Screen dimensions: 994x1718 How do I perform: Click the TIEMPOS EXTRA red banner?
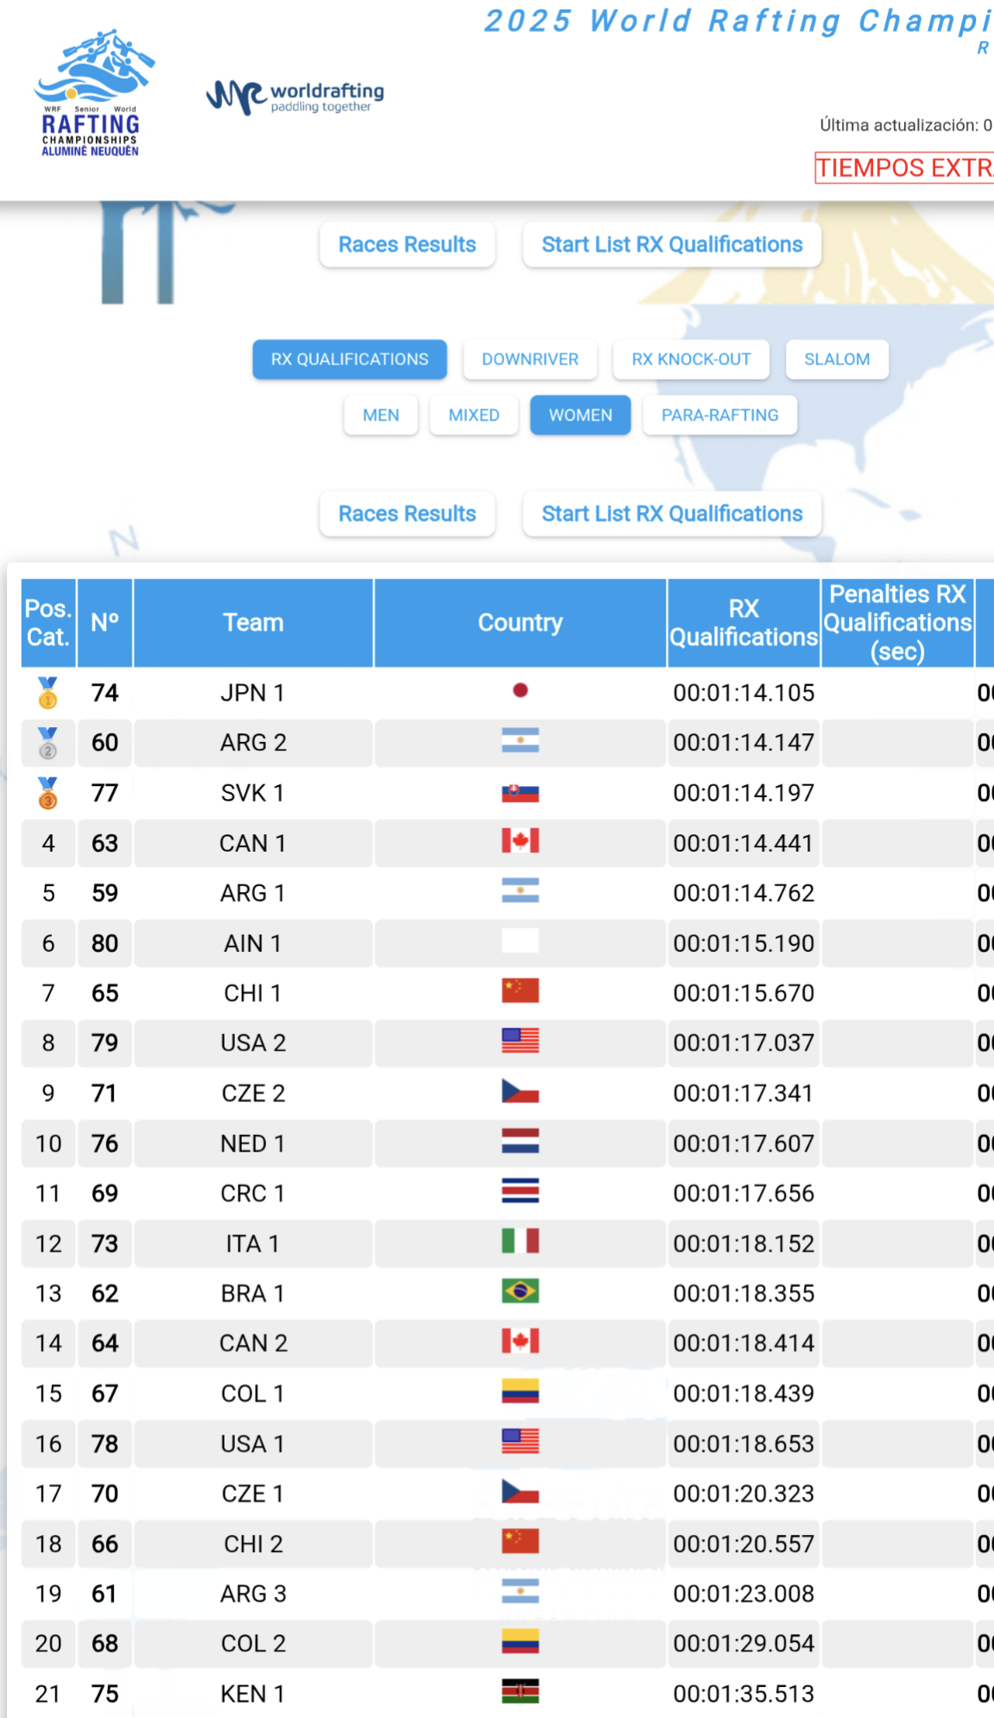point(903,168)
